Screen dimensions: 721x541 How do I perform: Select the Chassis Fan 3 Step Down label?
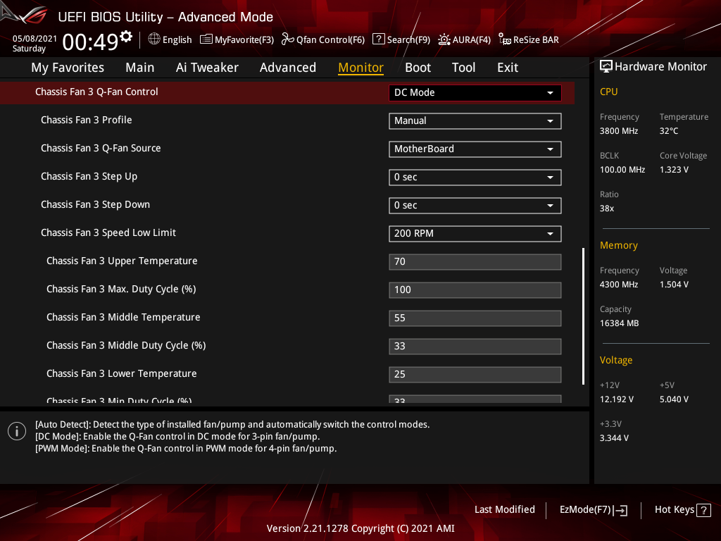(x=95, y=205)
